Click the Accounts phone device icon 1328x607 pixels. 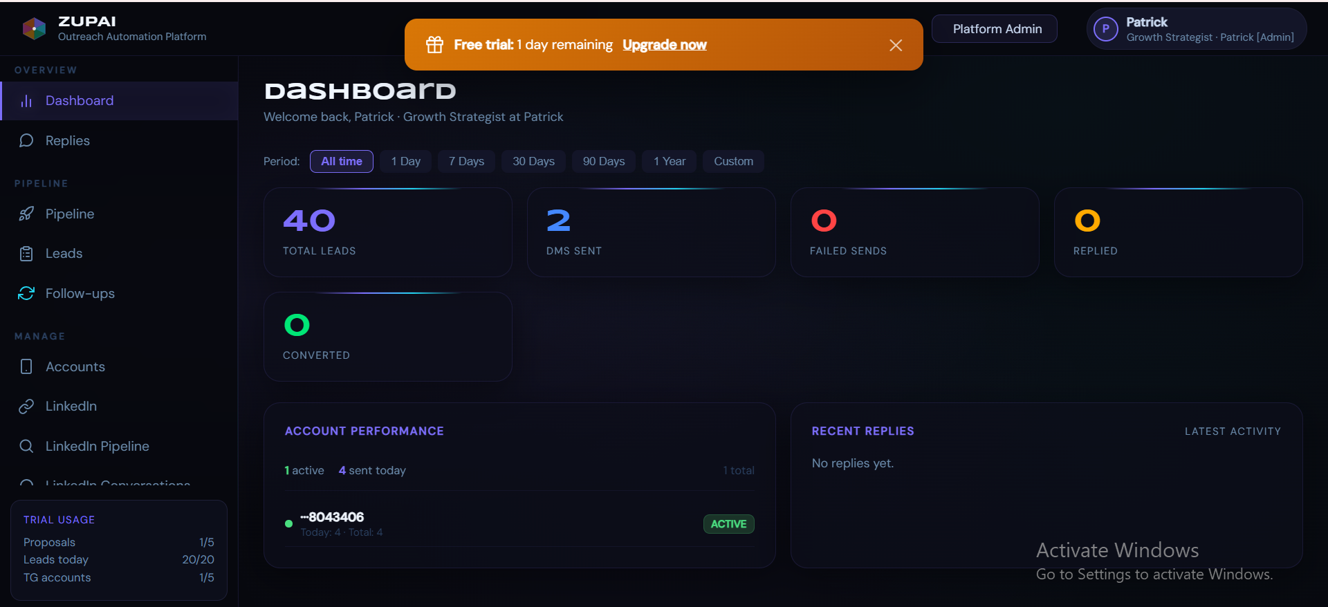pos(26,366)
